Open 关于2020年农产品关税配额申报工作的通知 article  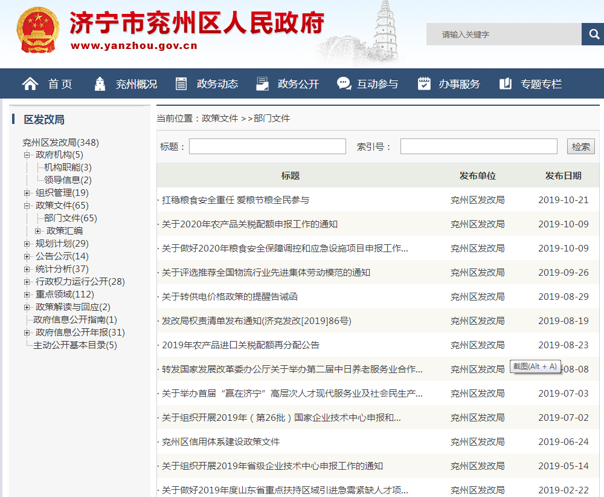[249, 224]
